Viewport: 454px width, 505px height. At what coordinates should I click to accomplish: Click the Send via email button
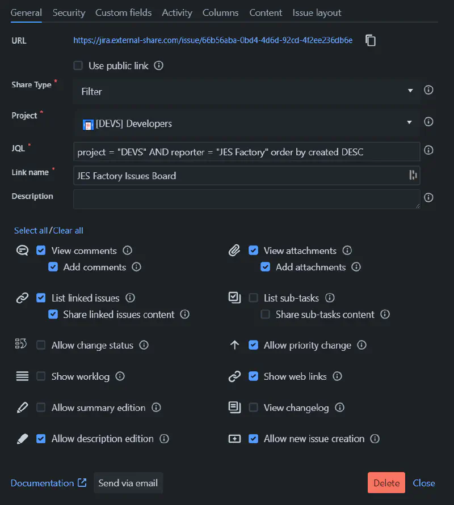(128, 483)
